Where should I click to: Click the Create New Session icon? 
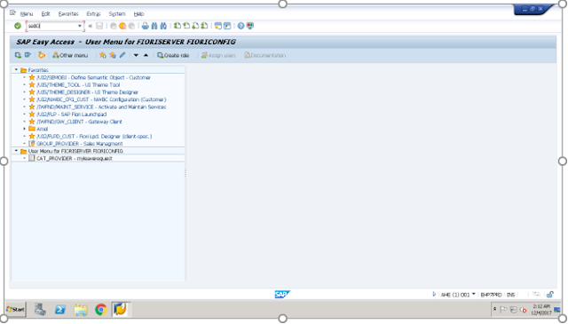point(218,26)
